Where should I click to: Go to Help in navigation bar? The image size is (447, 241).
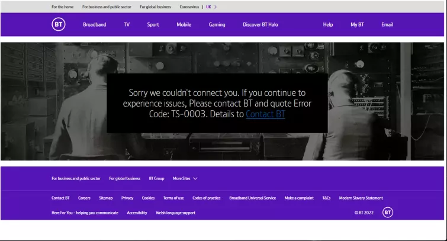(328, 24)
